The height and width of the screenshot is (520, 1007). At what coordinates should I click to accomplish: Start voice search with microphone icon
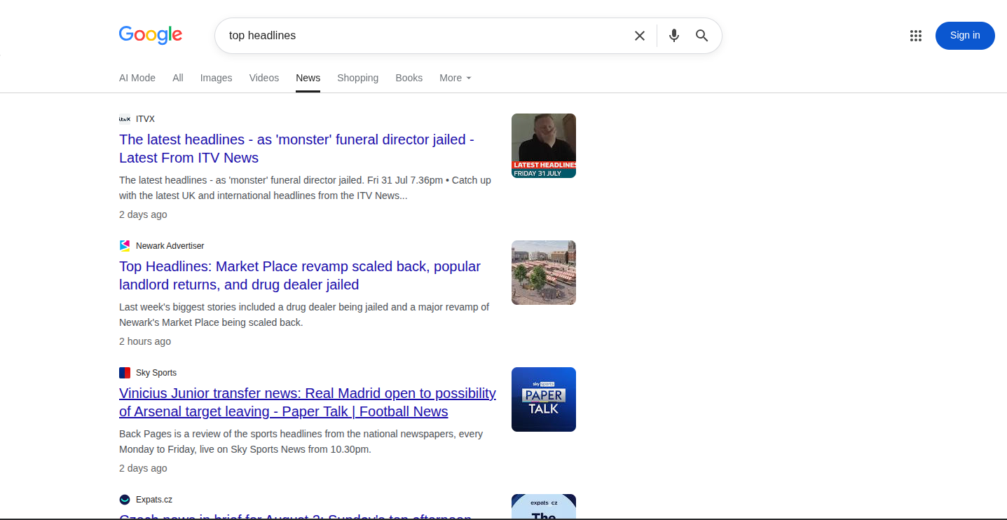[x=674, y=36]
